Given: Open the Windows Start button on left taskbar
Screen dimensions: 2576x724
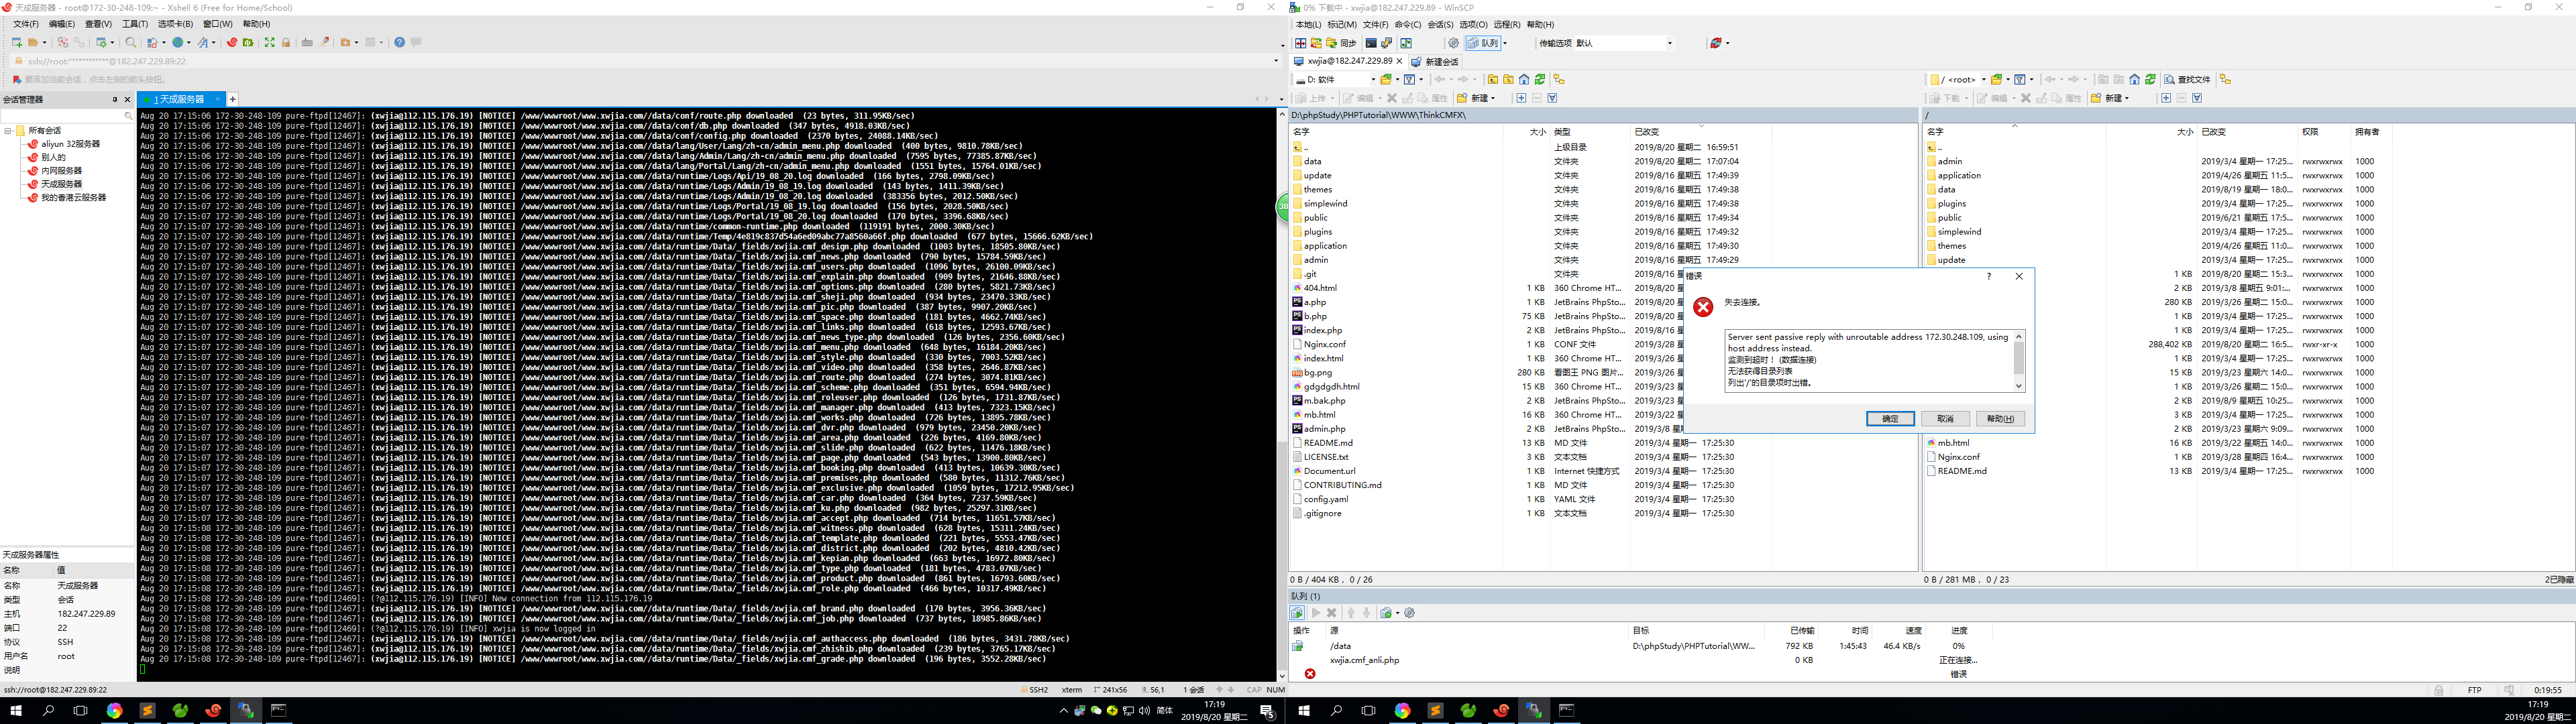Looking at the screenshot, I should pos(16,711).
